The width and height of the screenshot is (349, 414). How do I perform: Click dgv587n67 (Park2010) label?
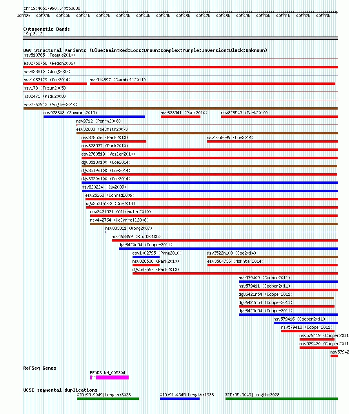tap(156, 269)
